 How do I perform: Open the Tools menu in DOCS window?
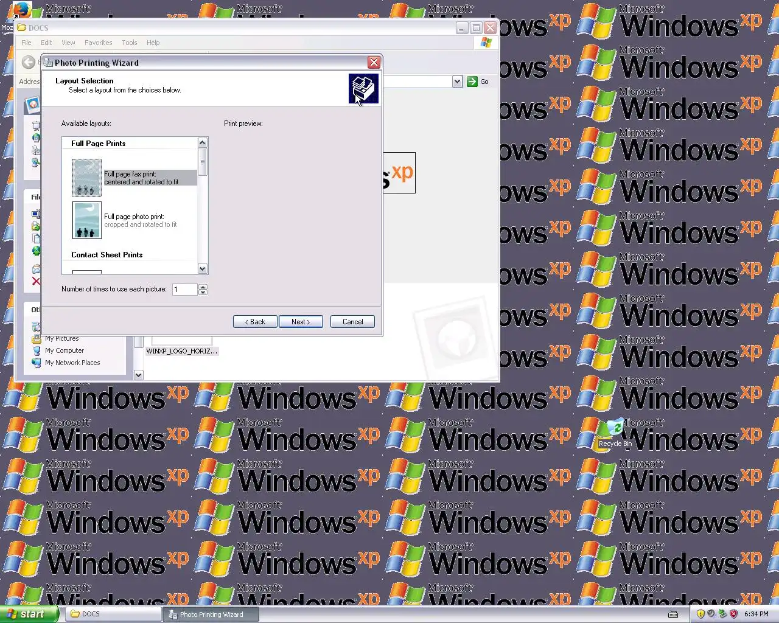(130, 43)
